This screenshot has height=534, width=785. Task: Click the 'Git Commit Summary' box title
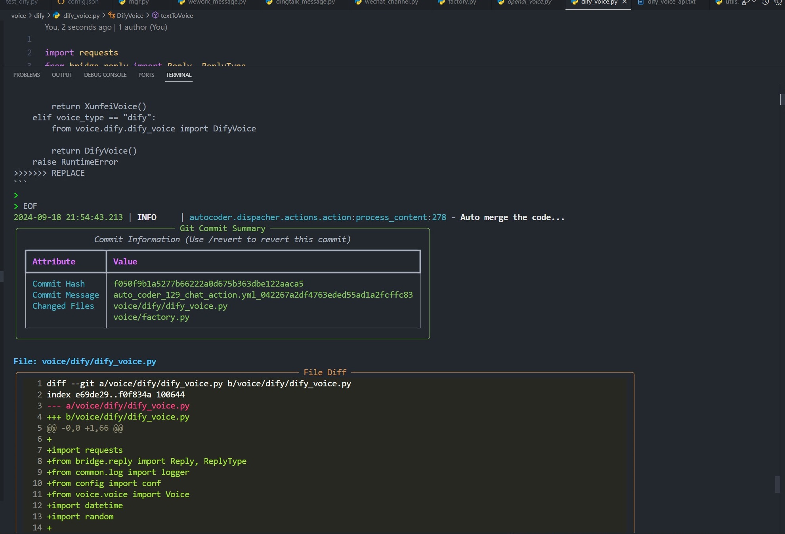tap(223, 228)
